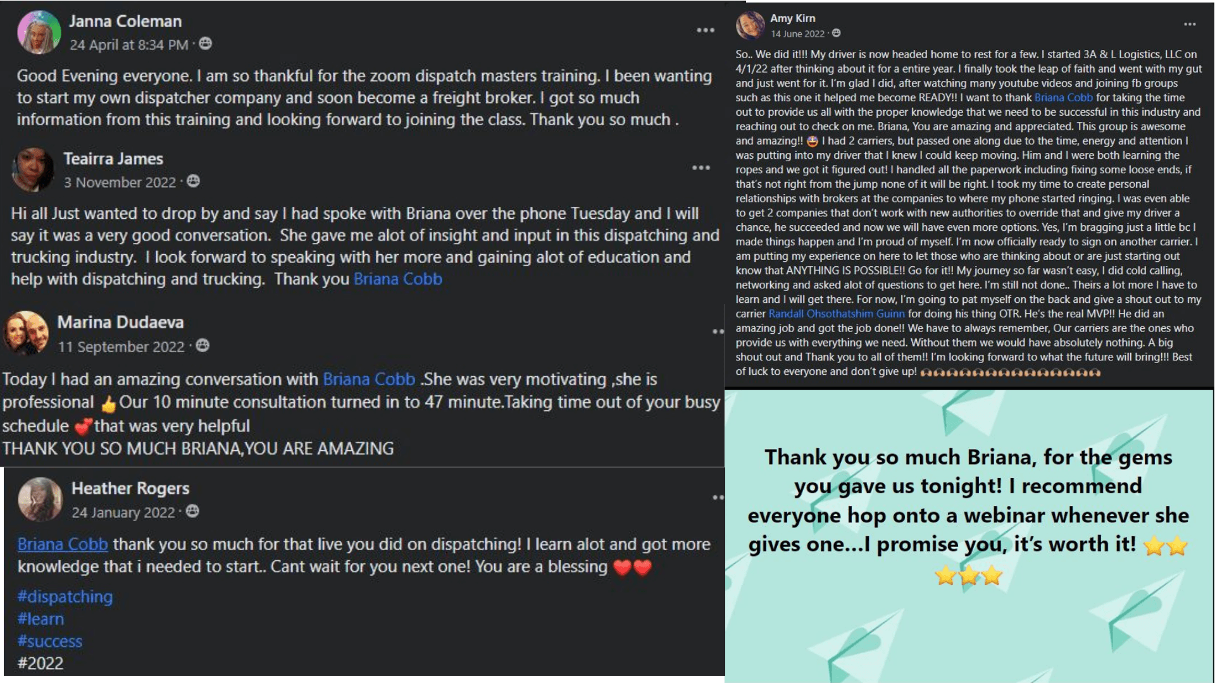This screenshot has width=1215, height=683.
Task: Click Amy Kirn's profile avatar
Action: coord(750,26)
